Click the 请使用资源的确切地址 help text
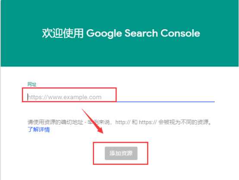This screenshot has width=239, height=180. pyautogui.click(x=55, y=122)
